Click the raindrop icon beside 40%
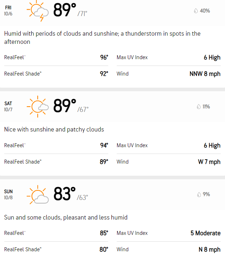This screenshot has height=263, width=225. tap(196, 11)
